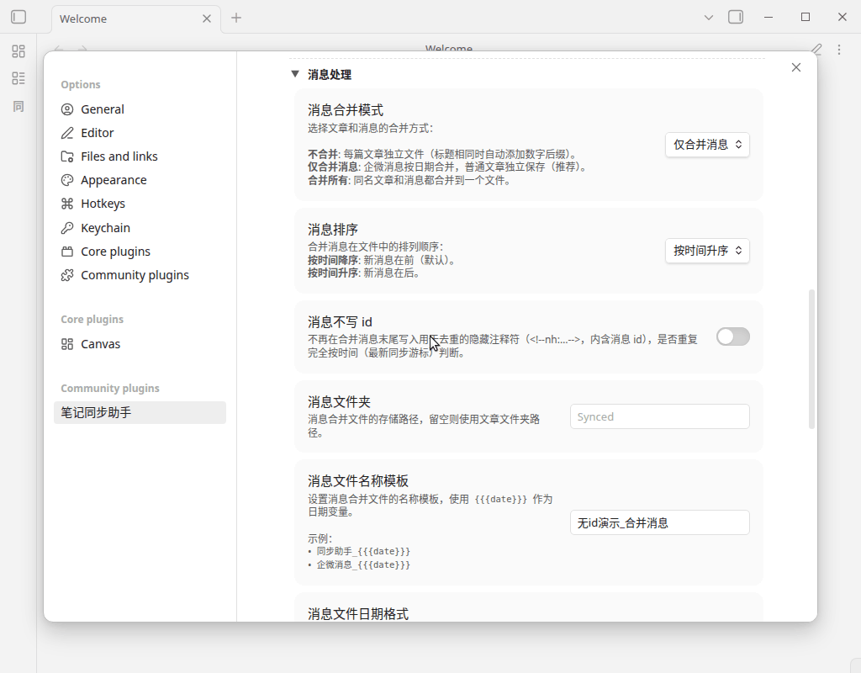
Task: Click the 消息文件名称模板 input field
Action: [x=659, y=522]
